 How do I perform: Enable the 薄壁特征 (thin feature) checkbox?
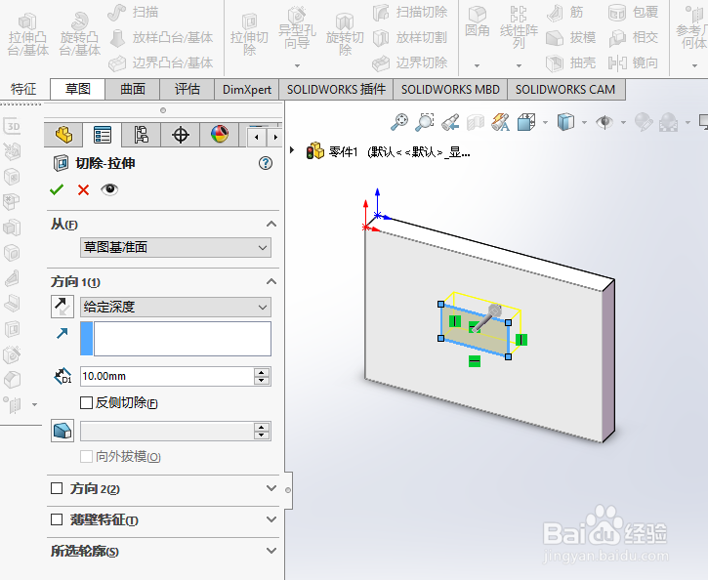point(57,519)
